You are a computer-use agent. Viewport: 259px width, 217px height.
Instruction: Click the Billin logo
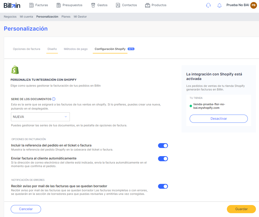(12, 5)
